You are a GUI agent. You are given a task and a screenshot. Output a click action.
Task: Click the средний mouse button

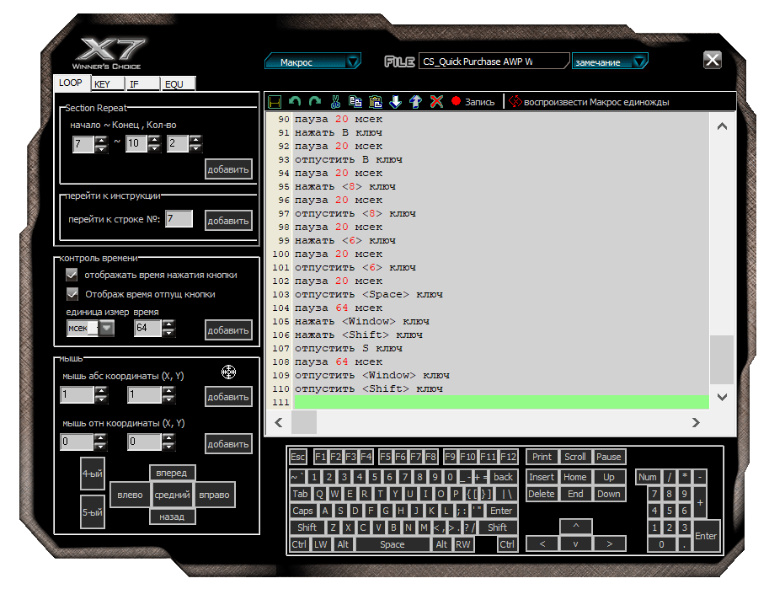click(172, 495)
